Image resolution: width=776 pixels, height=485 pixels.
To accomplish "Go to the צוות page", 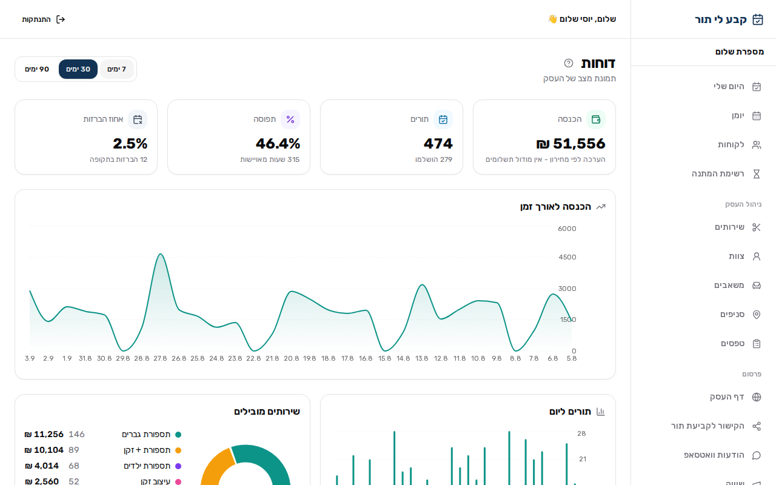I will coord(703,256).
